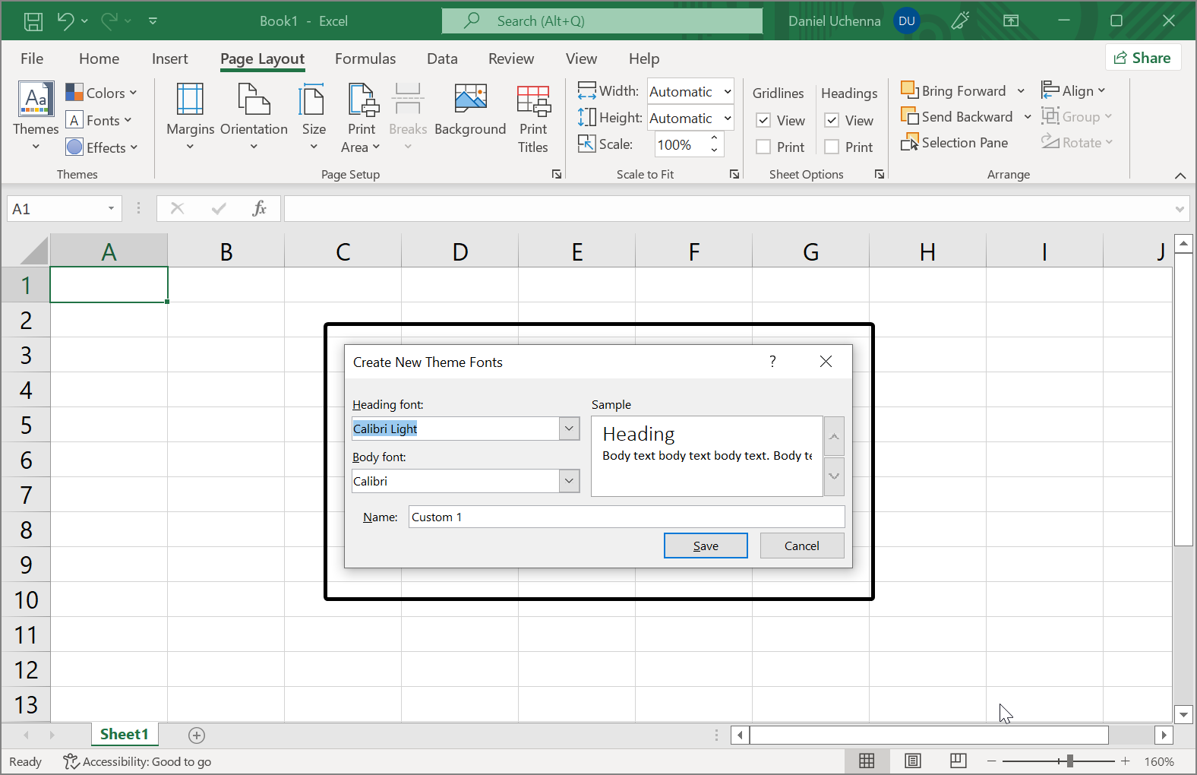The width and height of the screenshot is (1197, 775).
Task: Click Save in the theme fonts dialog
Action: 706,546
